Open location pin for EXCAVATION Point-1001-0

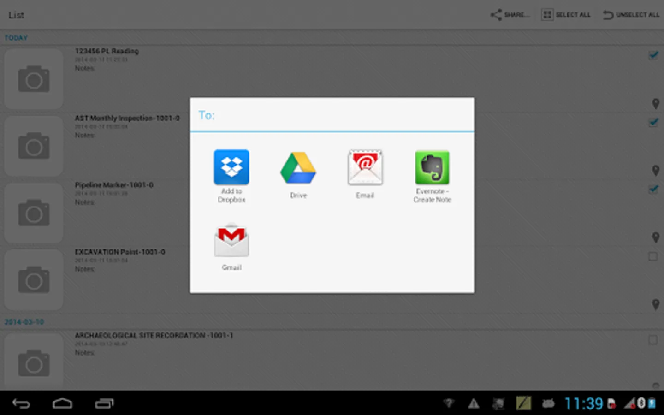click(655, 304)
